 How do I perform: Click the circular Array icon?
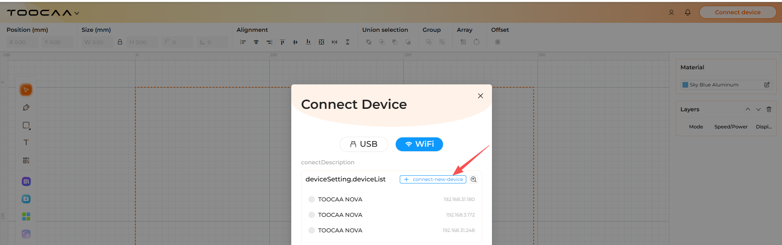(476, 42)
